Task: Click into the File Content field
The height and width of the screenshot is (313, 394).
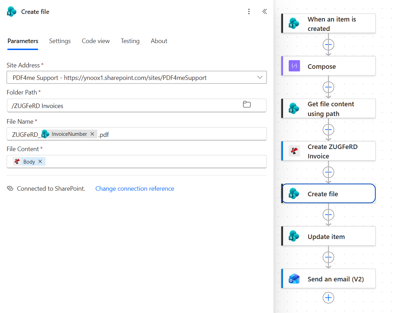Action: (x=137, y=162)
